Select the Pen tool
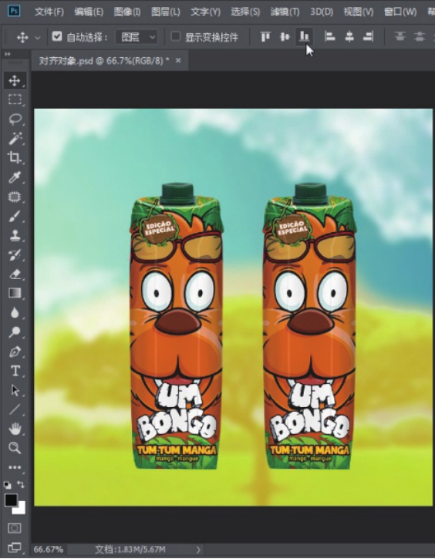 click(x=15, y=352)
